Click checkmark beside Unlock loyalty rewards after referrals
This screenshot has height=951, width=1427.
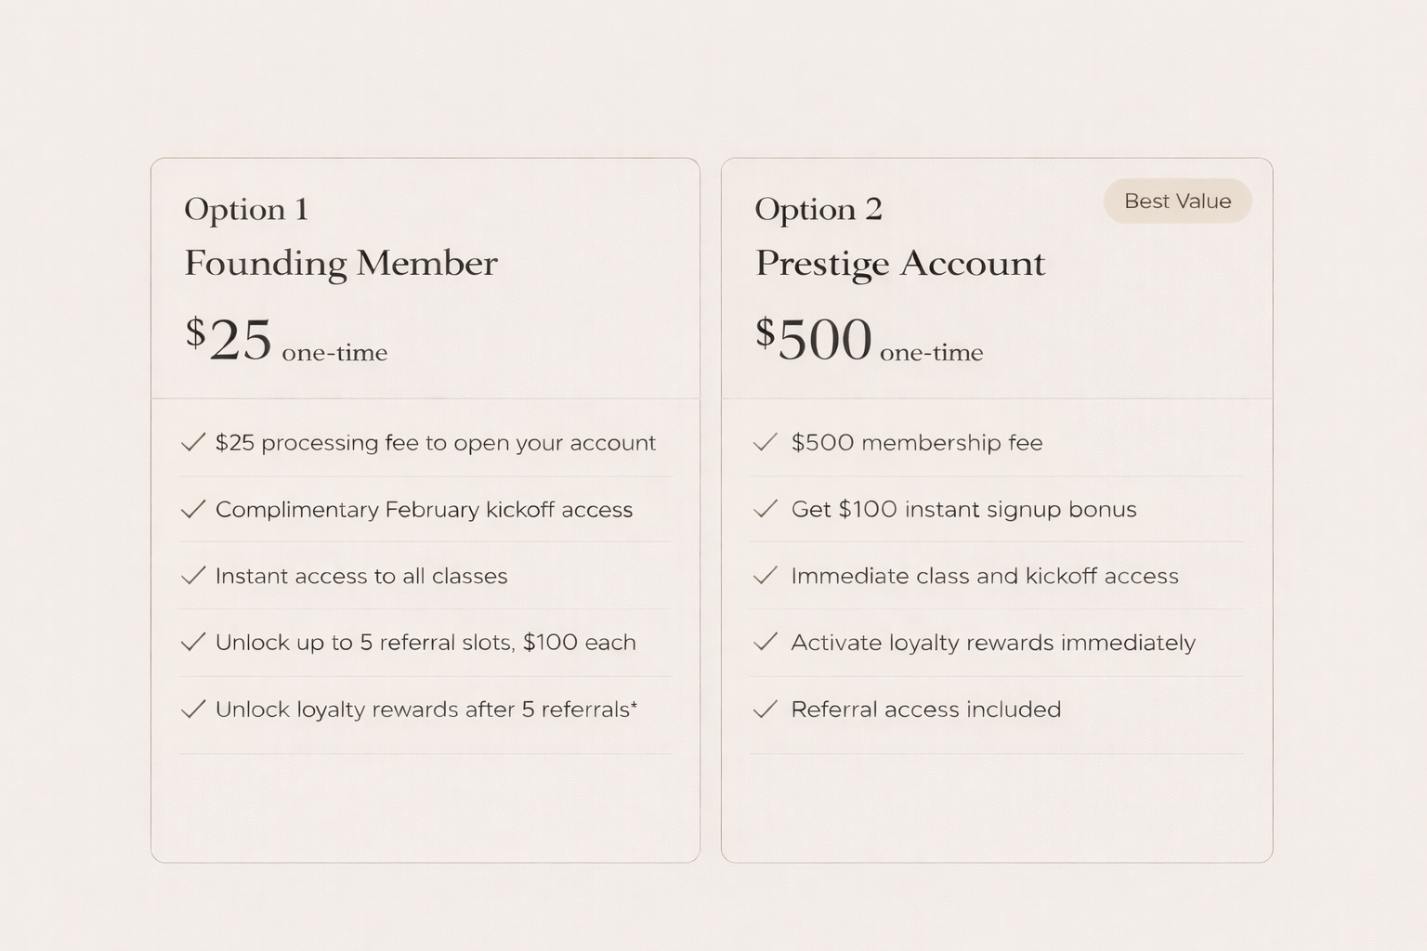(x=193, y=709)
